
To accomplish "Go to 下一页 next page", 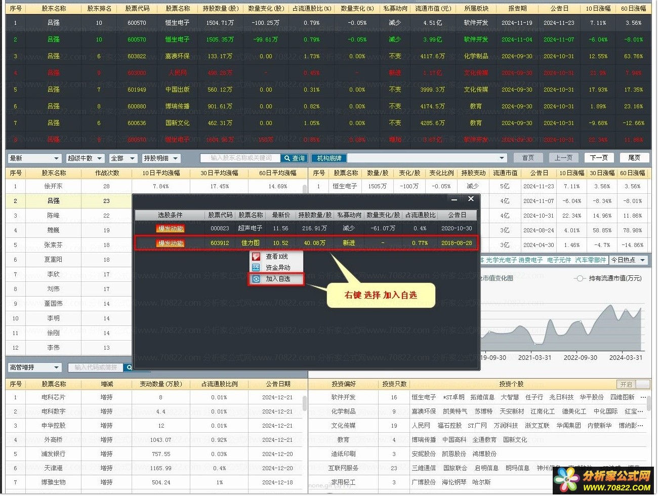I will [x=599, y=158].
